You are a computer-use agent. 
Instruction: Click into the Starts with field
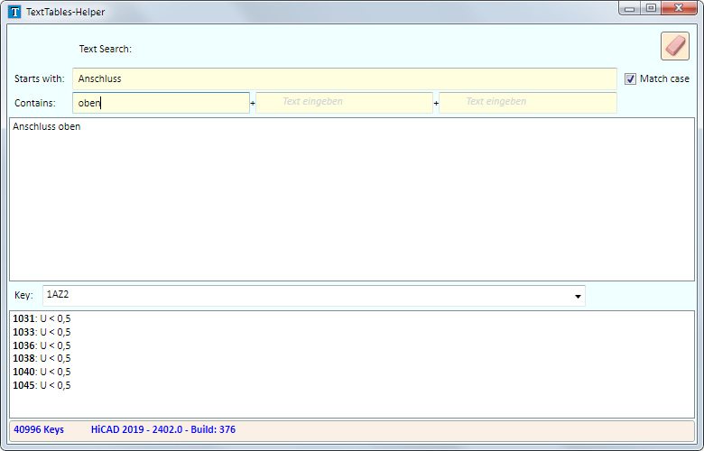[345, 79]
